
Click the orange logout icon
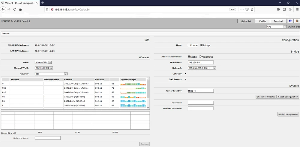(297, 21)
